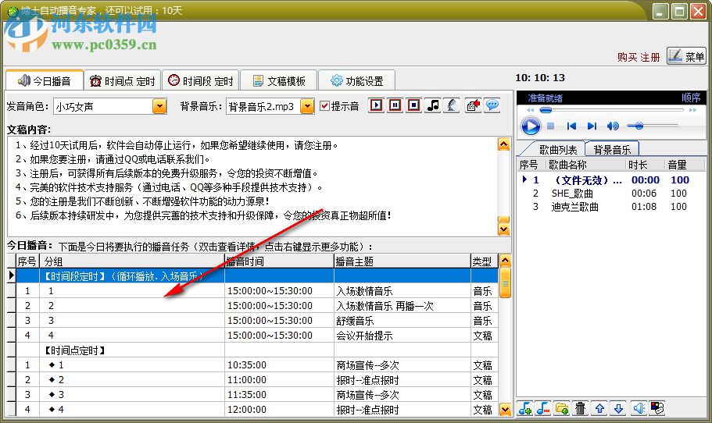The image size is (712, 423).
Task: Click the 时长 column header
Action: click(646, 165)
